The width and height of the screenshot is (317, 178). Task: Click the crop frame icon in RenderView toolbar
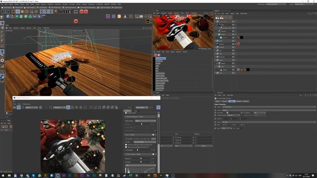[51, 107]
